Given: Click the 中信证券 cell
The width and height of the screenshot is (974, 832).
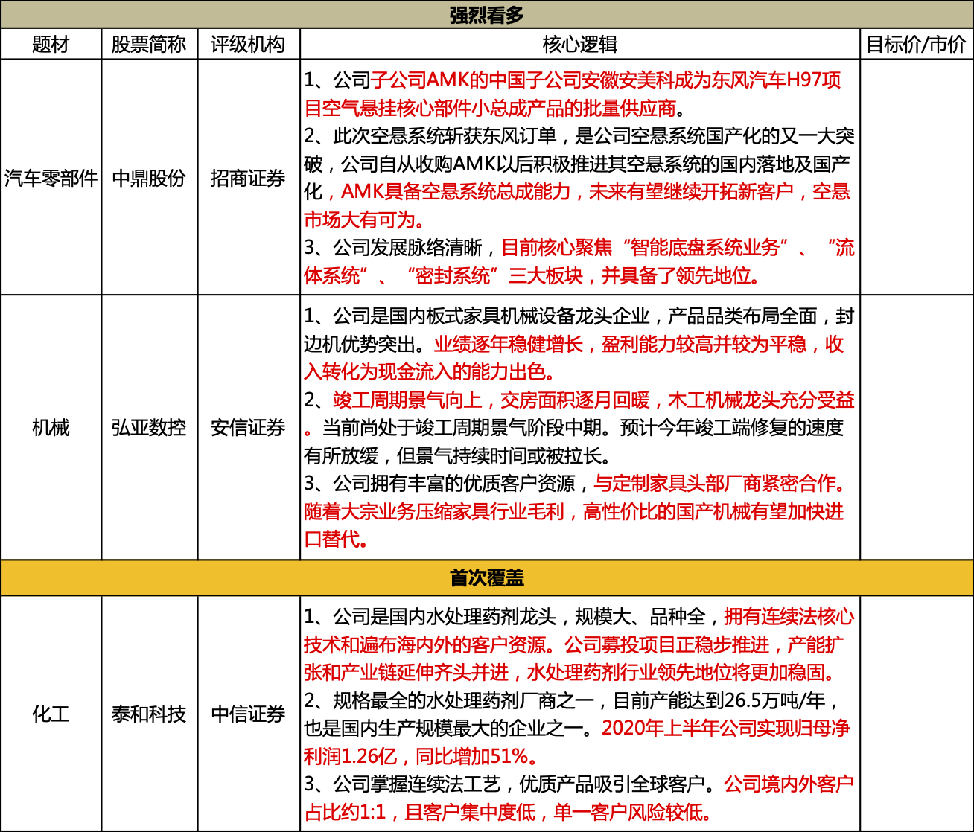Looking at the screenshot, I should 249,714.
